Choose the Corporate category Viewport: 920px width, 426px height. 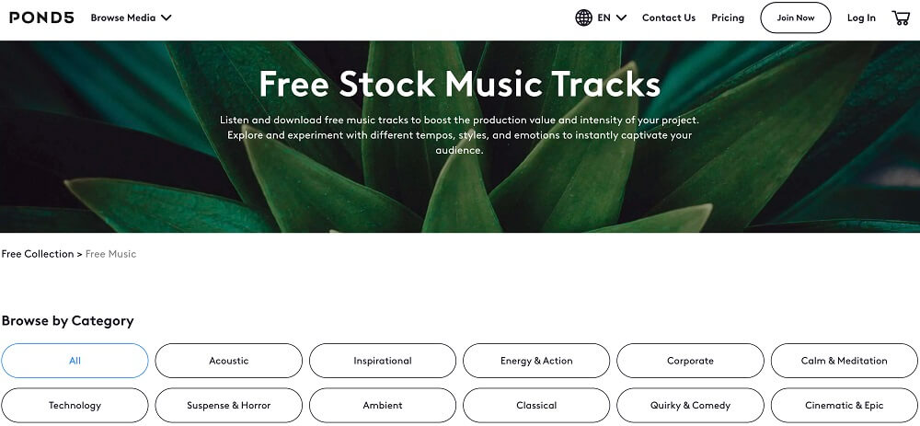tap(690, 361)
